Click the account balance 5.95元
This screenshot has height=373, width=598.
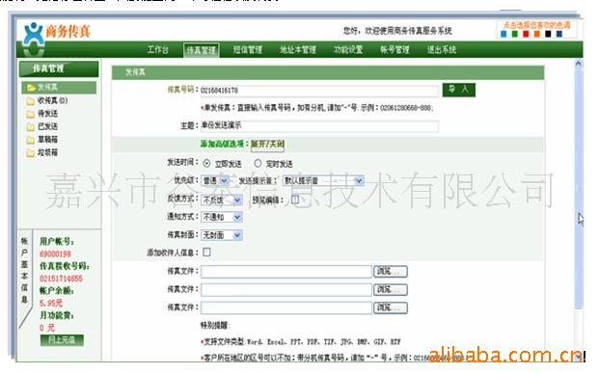[51, 304]
